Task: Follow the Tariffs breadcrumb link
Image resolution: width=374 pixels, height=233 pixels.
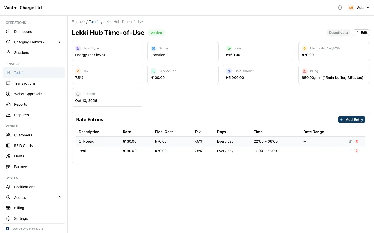Action: [94, 22]
